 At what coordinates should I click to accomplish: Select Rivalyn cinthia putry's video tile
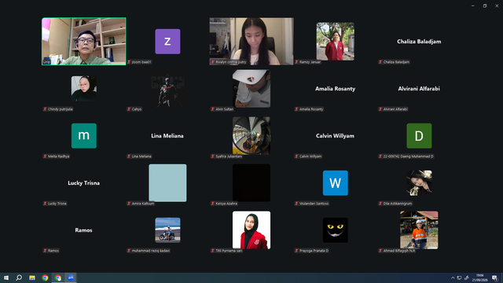(x=251, y=42)
